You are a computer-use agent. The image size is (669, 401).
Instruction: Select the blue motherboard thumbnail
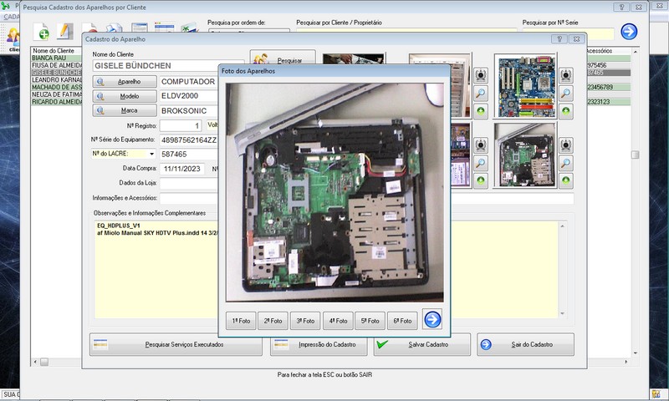526,87
